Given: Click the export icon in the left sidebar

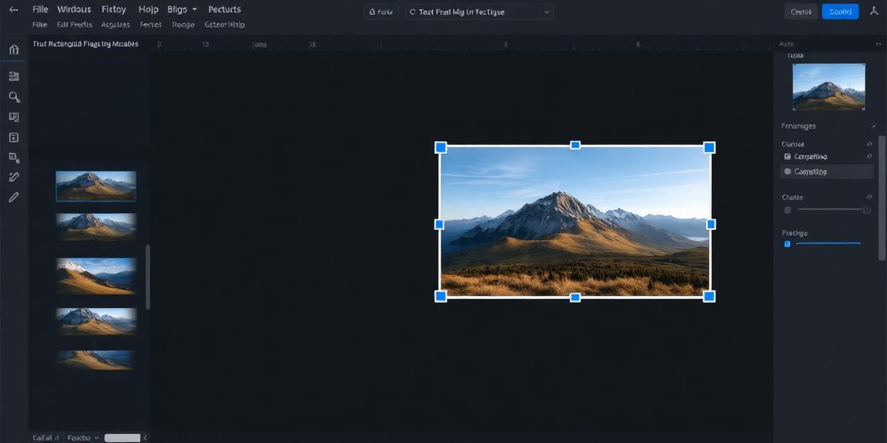Looking at the screenshot, I should pos(14,158).
